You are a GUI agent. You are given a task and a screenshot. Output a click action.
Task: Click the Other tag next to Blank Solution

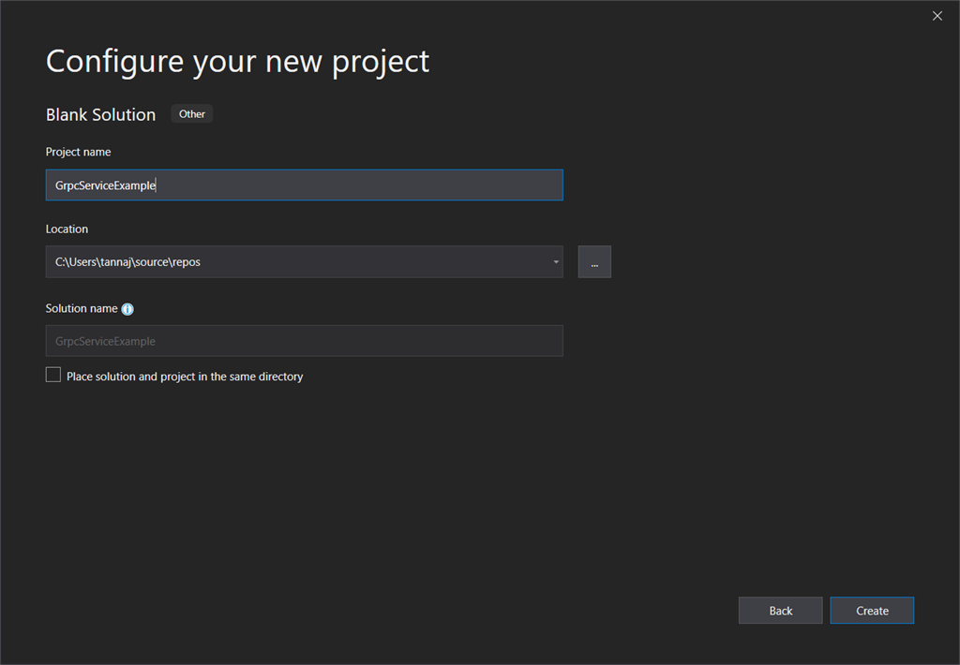(192, 114)
